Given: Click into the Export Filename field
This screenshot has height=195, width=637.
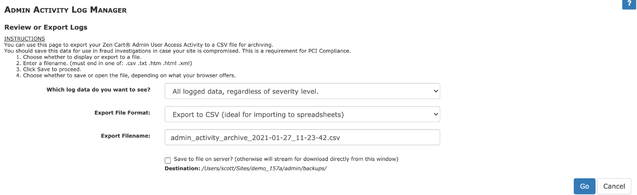Looking at the screenshot, I should click(x=302, y=137).
